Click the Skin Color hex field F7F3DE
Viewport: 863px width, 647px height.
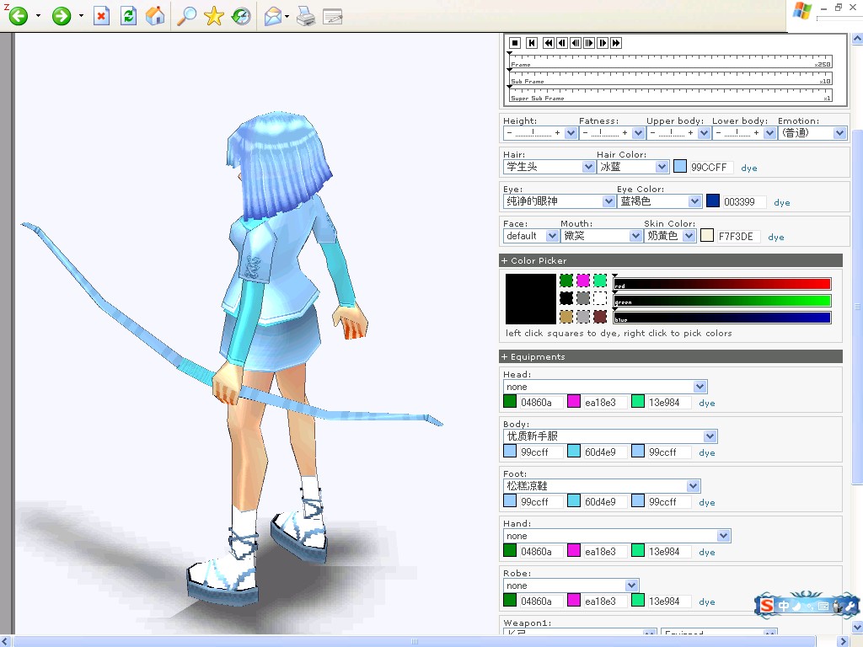738,237
